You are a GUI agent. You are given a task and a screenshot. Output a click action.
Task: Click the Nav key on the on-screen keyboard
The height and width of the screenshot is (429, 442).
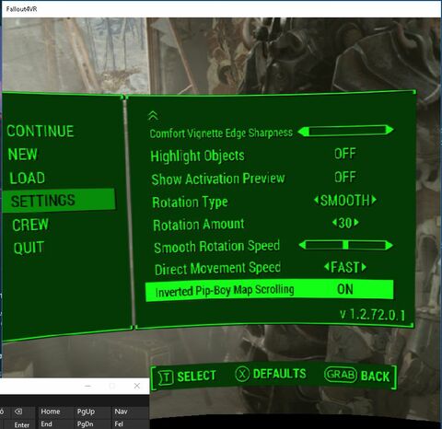coord(121,412)
